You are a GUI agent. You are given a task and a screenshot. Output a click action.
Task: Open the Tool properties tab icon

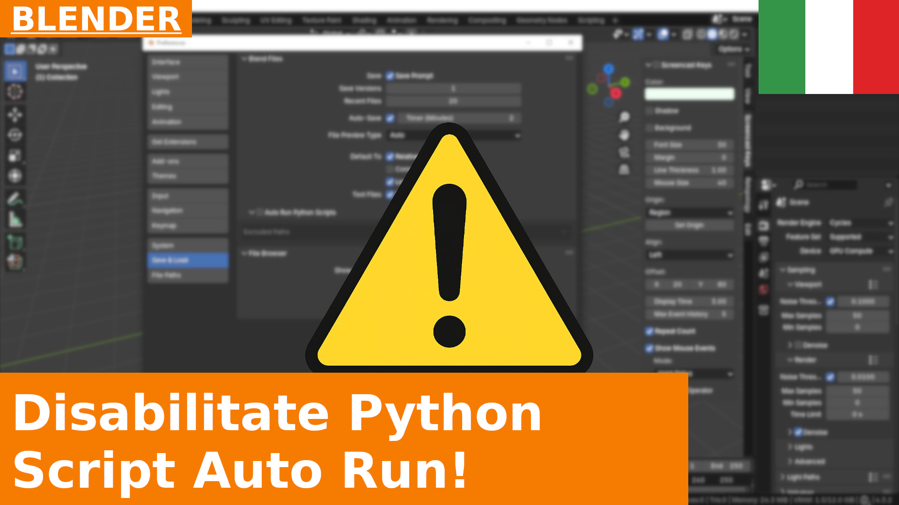764,205
